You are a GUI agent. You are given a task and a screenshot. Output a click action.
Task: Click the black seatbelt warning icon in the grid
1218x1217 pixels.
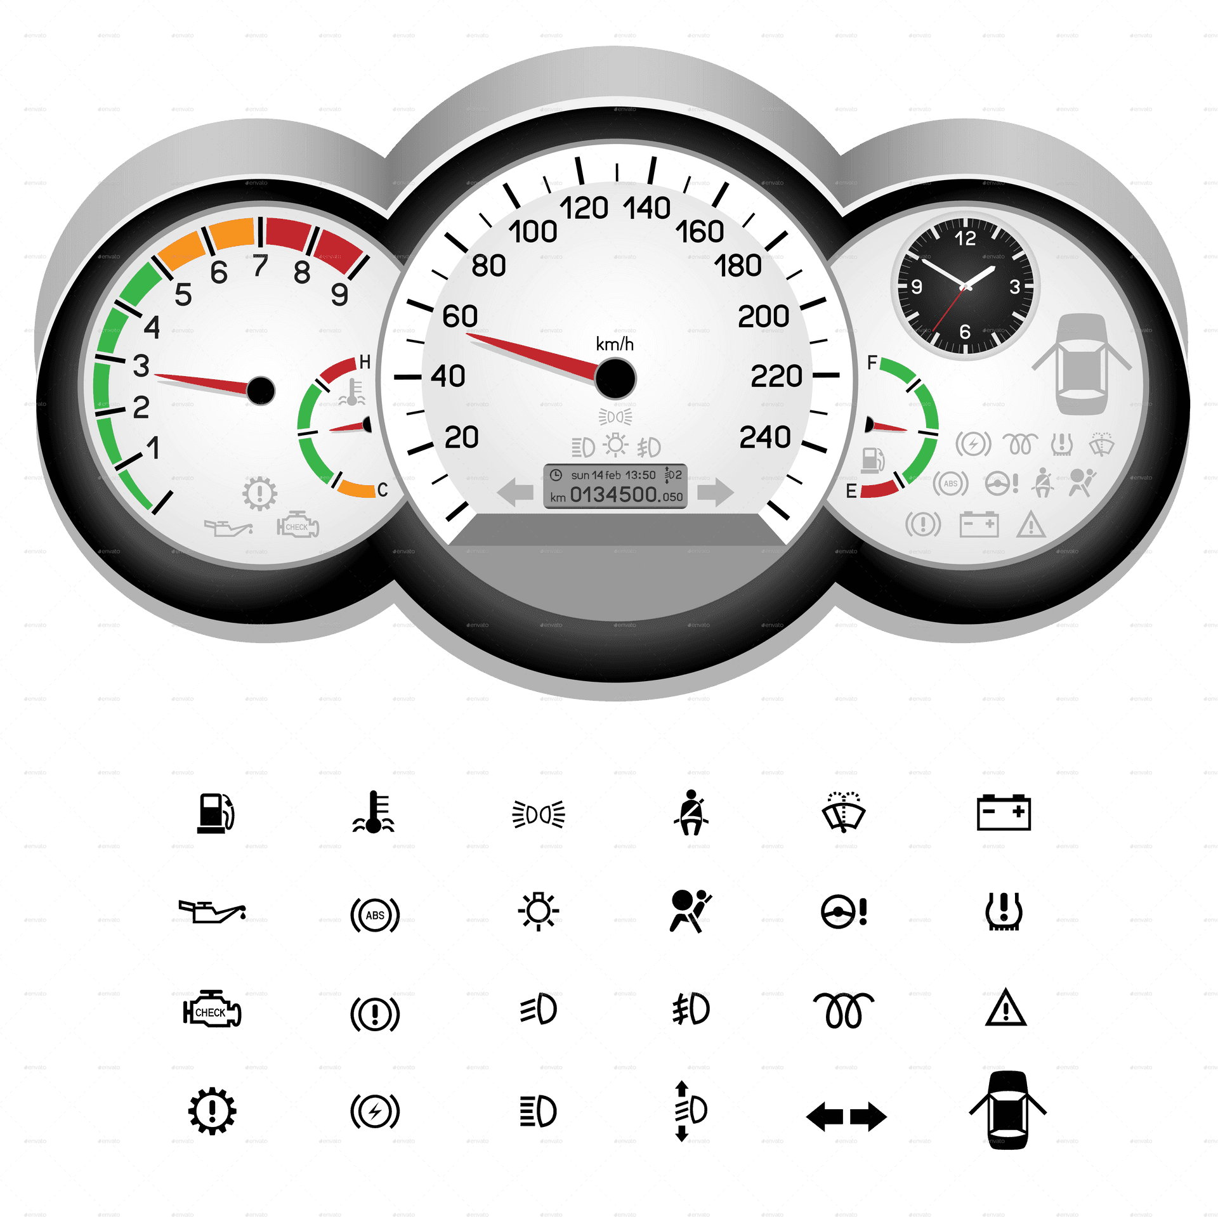[x=691, y=812]
